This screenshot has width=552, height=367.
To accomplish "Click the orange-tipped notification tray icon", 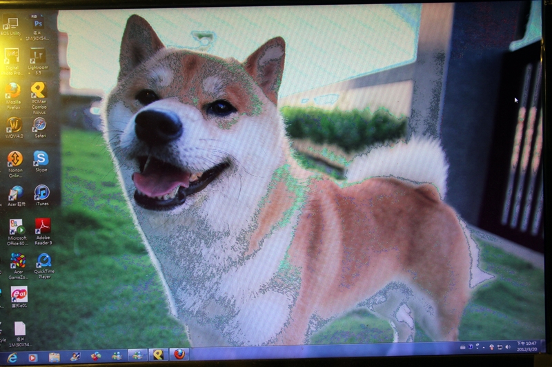I will pos(492,347).
